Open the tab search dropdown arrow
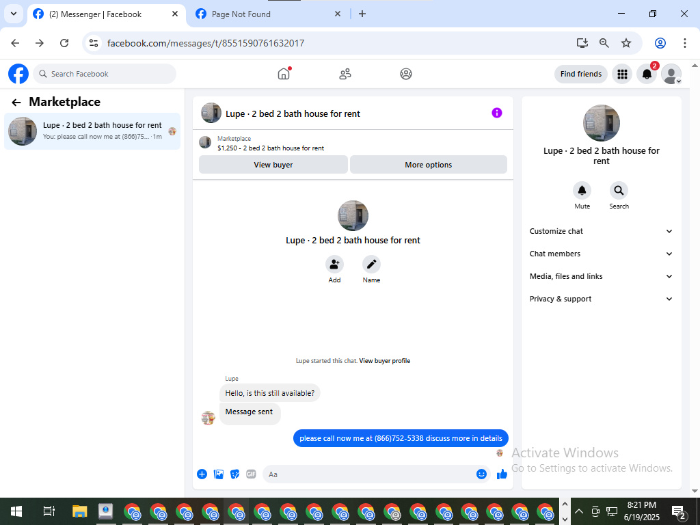700x525 pixels. pos(14,14)
